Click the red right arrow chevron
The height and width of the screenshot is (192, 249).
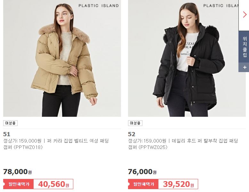coord(245,15)
